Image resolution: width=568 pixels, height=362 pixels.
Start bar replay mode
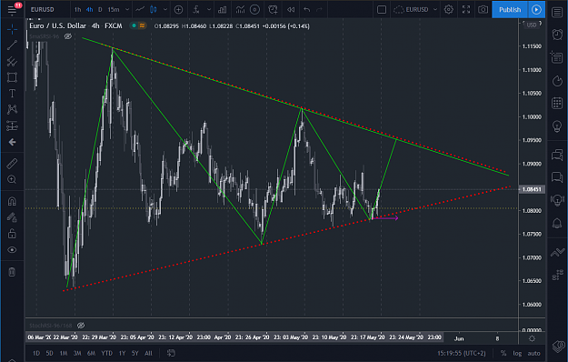(291, 10)
